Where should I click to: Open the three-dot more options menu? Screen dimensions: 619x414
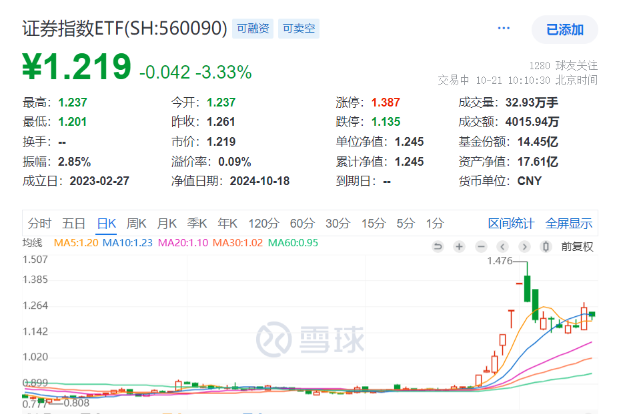[504, 28]
